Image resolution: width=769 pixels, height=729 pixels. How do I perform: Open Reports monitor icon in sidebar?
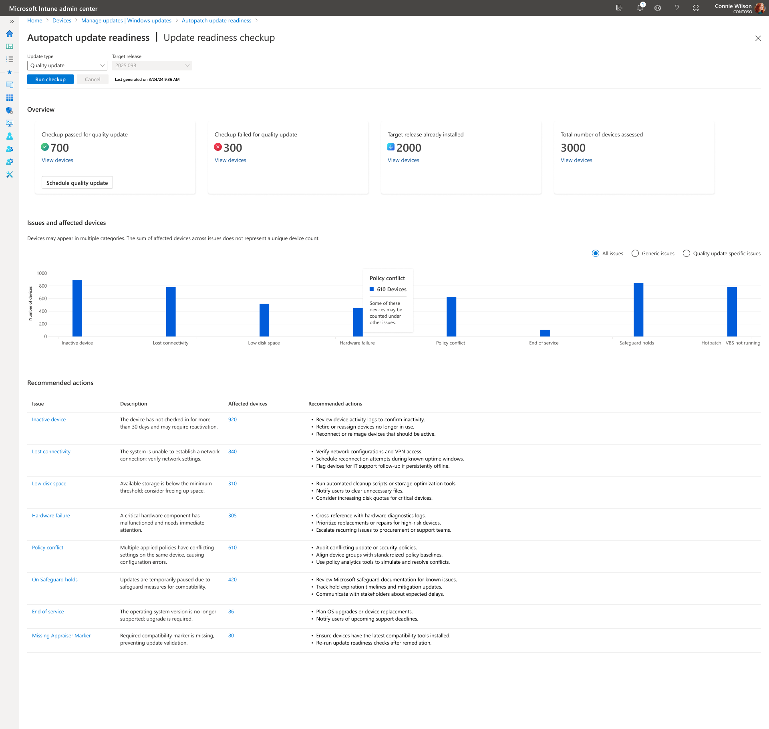10,123
